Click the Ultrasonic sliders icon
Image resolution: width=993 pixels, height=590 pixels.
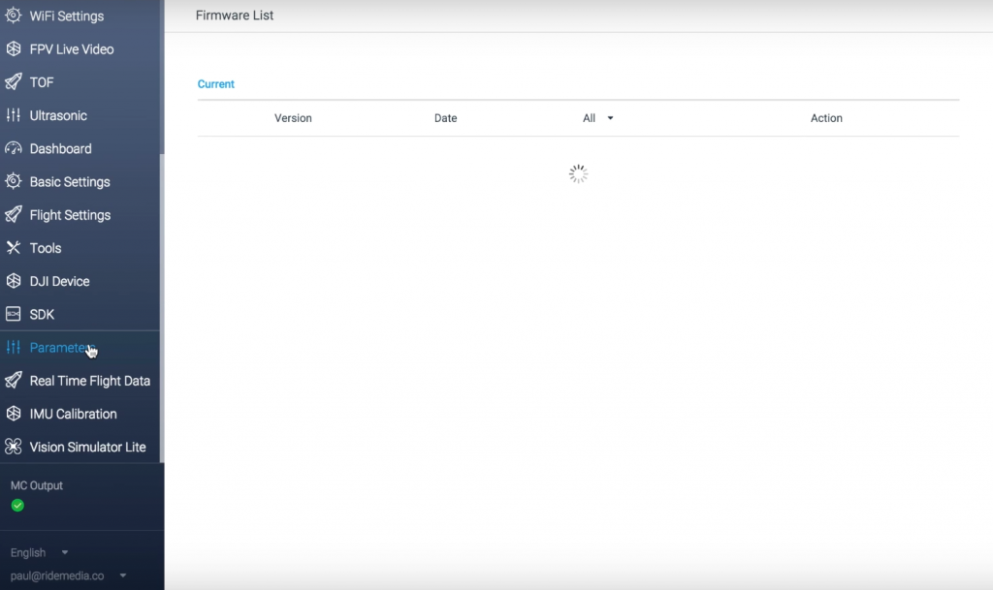(14, 115)
